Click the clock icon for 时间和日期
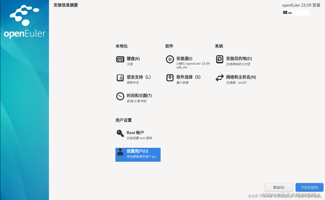Image resolution: width=325 pixels, height=200 pixels. point(120,96)
